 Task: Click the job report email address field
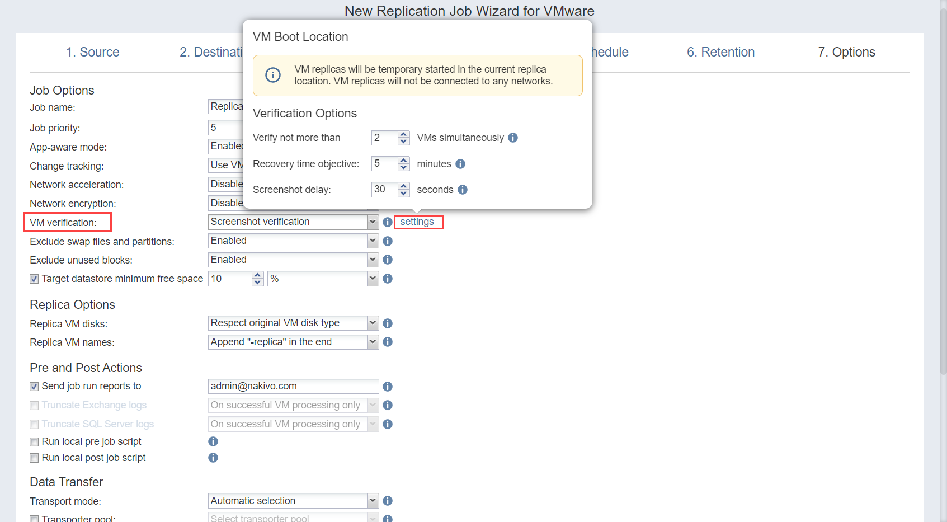293,387
